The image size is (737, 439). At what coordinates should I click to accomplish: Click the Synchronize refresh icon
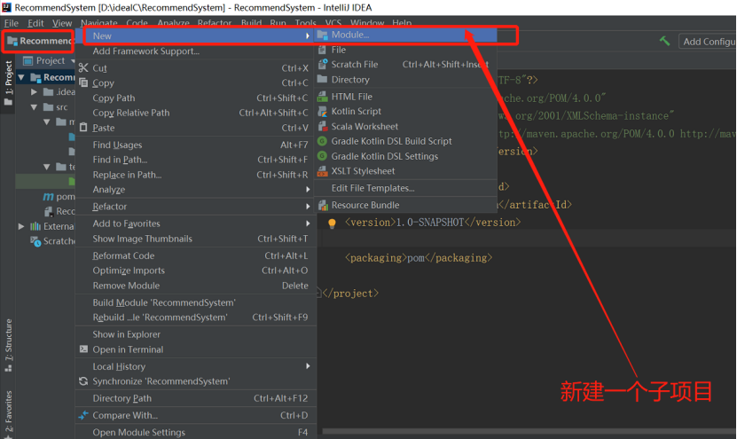pos(83,381)
